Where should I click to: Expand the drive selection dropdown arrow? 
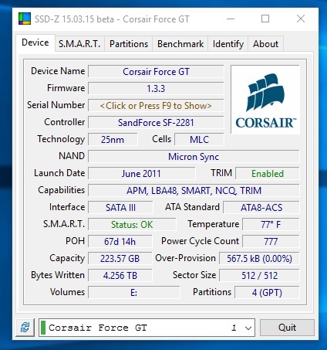point(248,328)
